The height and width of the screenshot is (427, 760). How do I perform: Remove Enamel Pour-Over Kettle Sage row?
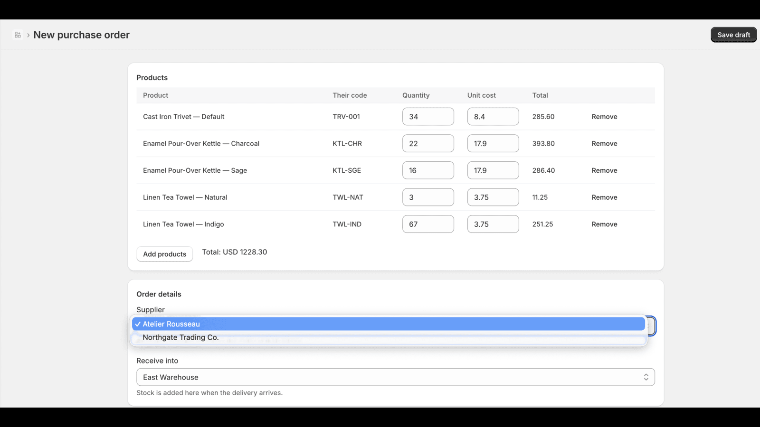pyautogui.click(x=604, y=170)
